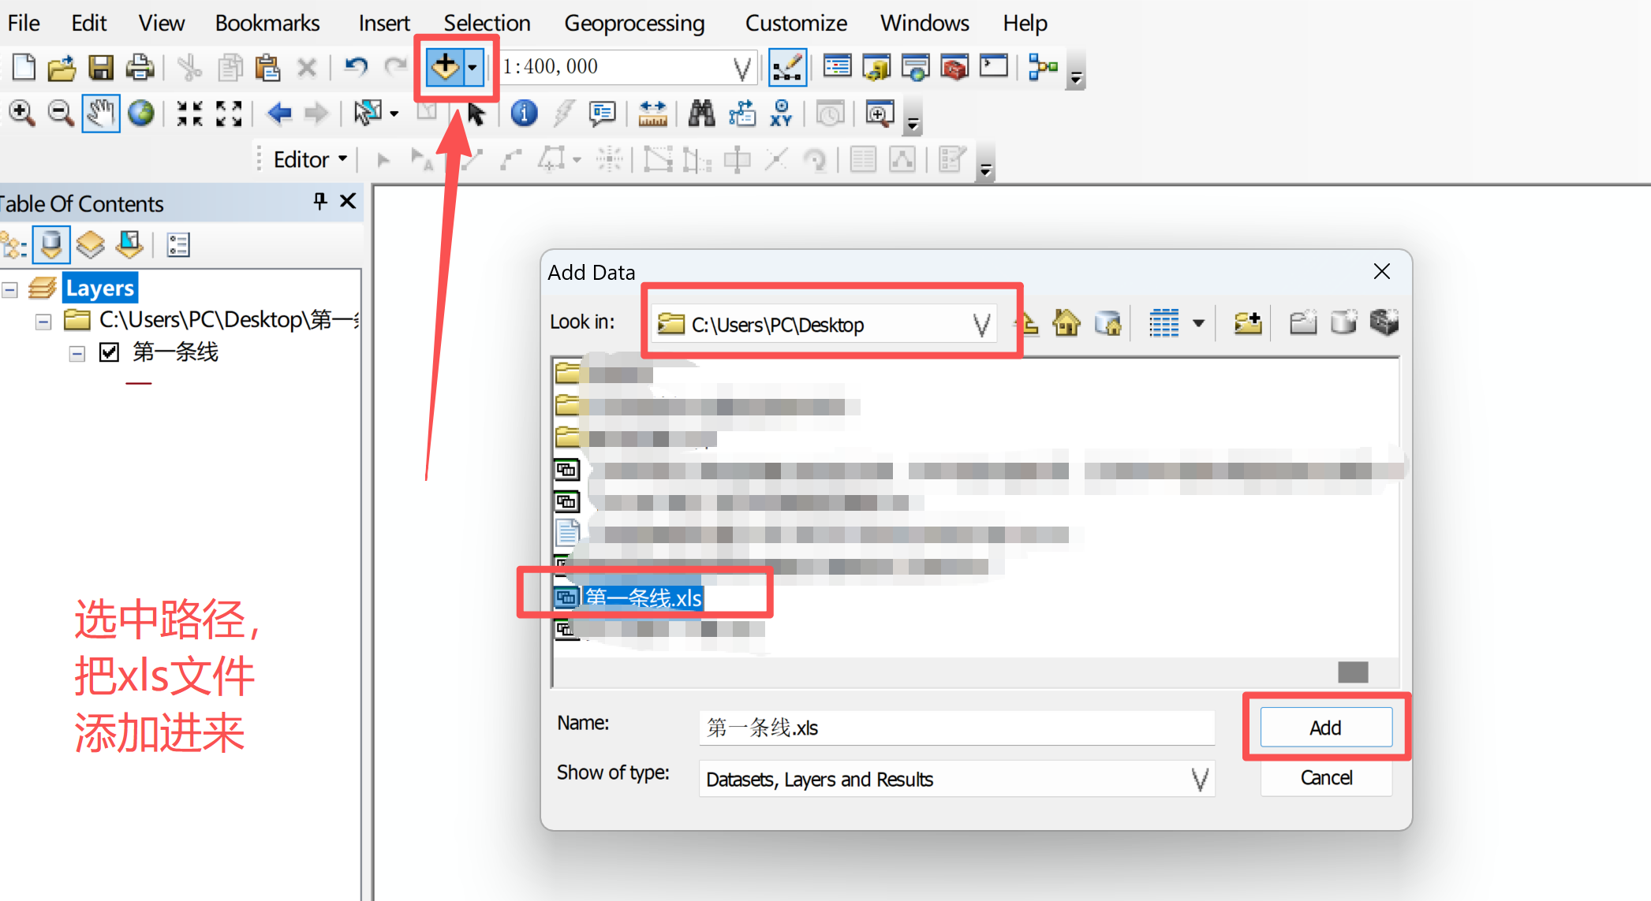Image resolution: width=1651 pixels, height=901 pixels.
Task: Click the Cancel button
Action: tap(1325, 778)
